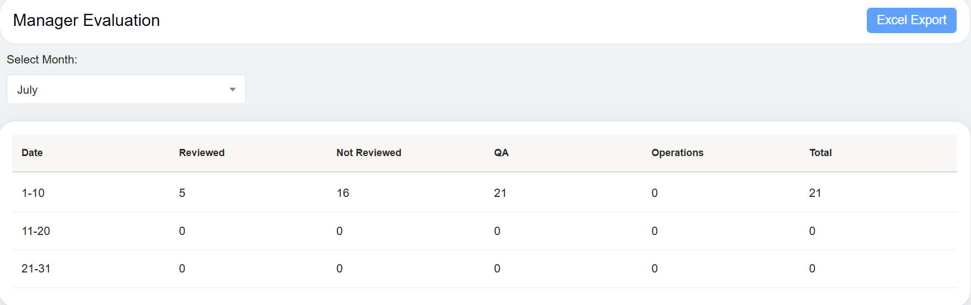971x305 pixels.
Task: Click the Manager Evaluation page title
Action: (87, 20)
